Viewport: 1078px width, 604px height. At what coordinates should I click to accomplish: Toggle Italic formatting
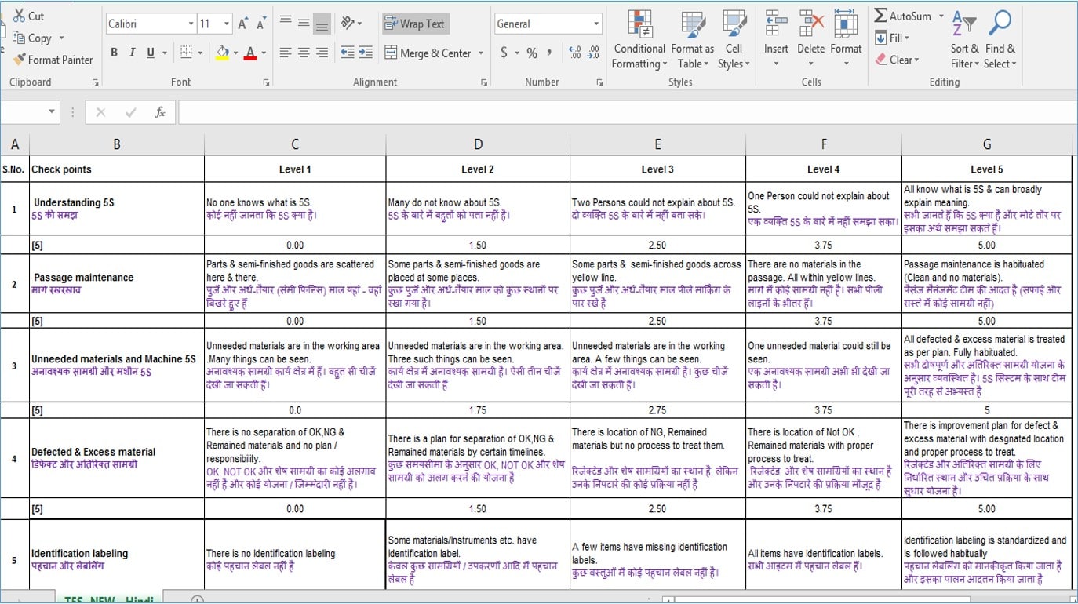[x=132, y=53]
